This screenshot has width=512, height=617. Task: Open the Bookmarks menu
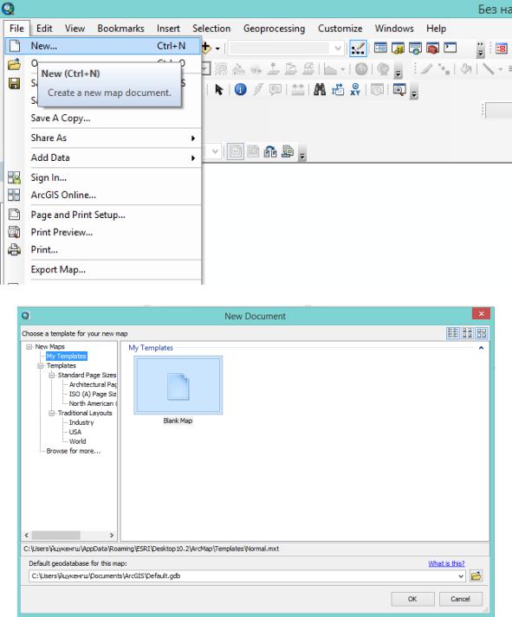tap(121, 29)
